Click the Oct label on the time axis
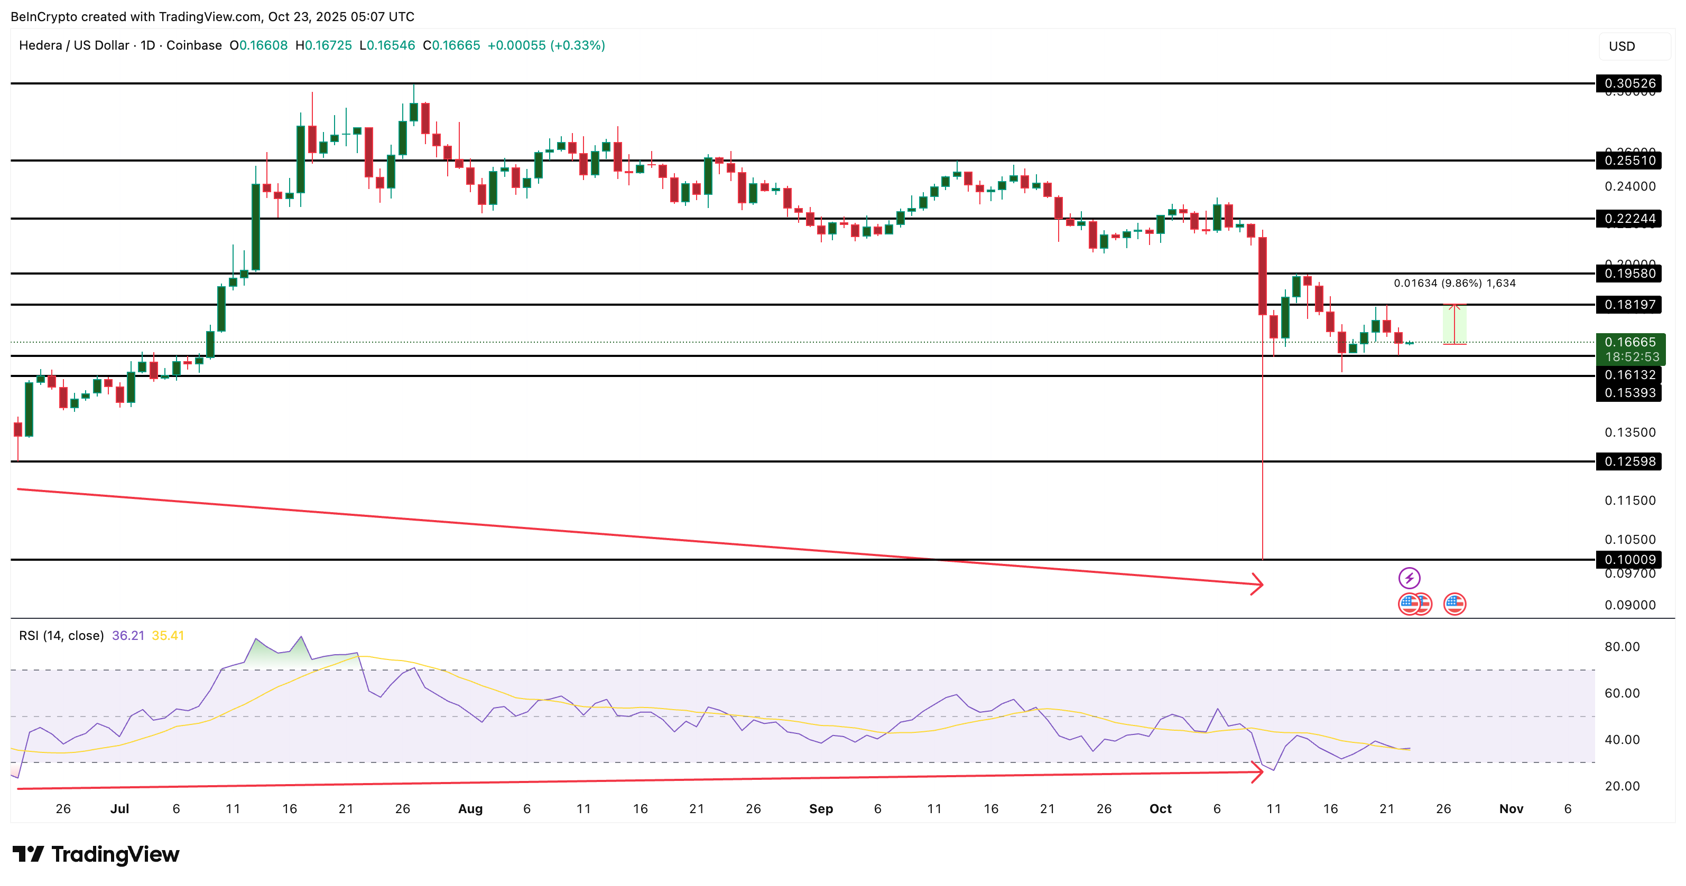The width and height of the screenshot is (1686, 886). tap(1161, 808)
